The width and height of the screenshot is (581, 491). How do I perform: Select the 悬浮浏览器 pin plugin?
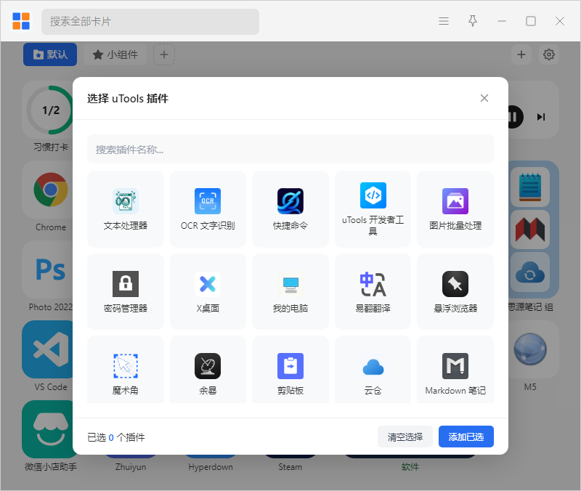455,292
